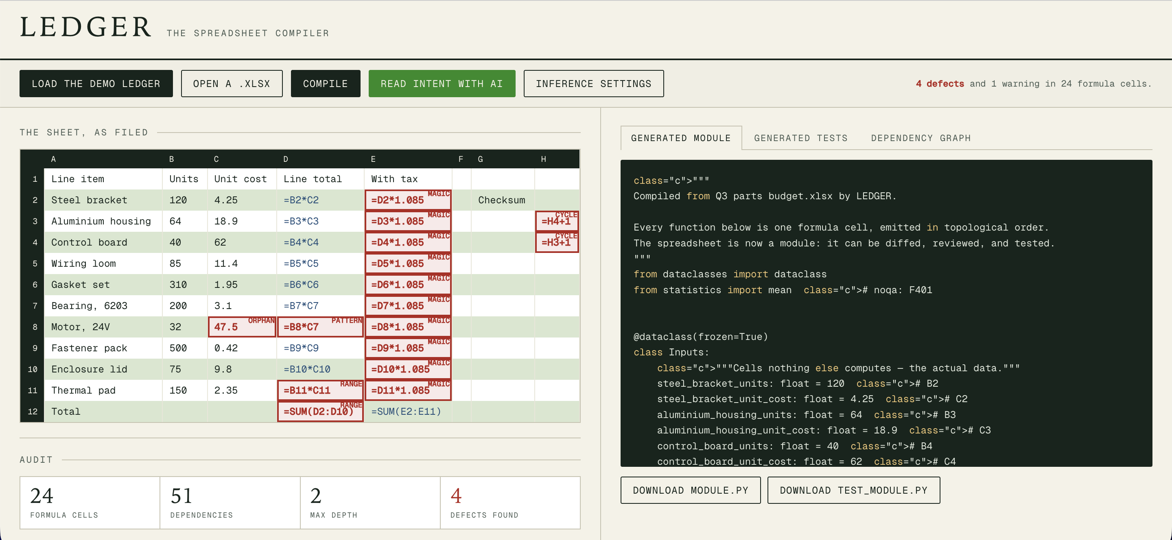The image size is (1172, 540).
Task: Click the Max Depth audit card
Action: click(370, 503)
